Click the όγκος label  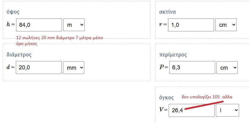tap(167, 98)
